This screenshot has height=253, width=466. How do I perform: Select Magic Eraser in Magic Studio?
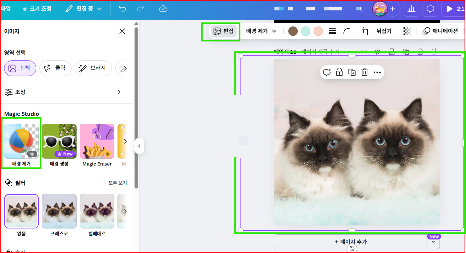tap(97, 141)
